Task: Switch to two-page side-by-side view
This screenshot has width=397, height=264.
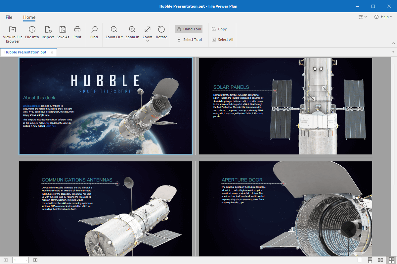Action: coord(381,260)
